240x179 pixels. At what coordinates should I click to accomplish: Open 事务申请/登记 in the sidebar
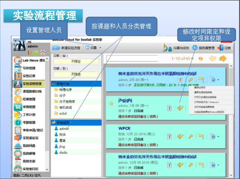(x=29, y=130)
